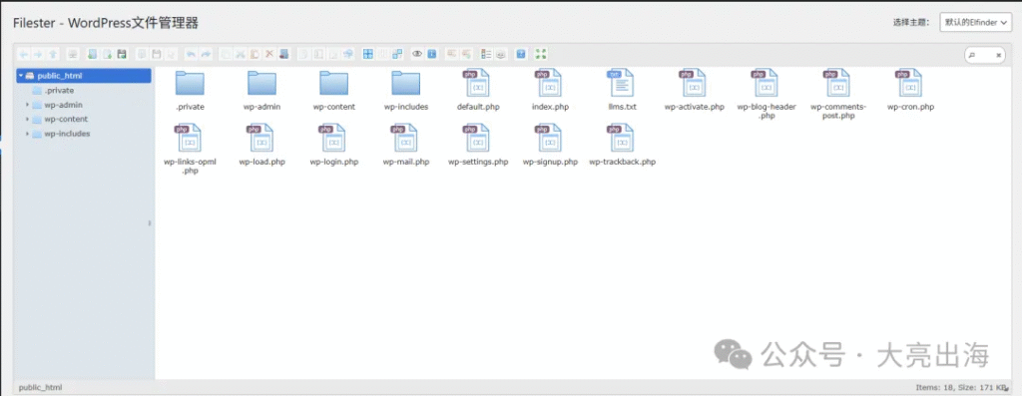Switch view mode with the list view icon
The width and height of the screenshot is (1022, 396).
click(x=486, y=54)
